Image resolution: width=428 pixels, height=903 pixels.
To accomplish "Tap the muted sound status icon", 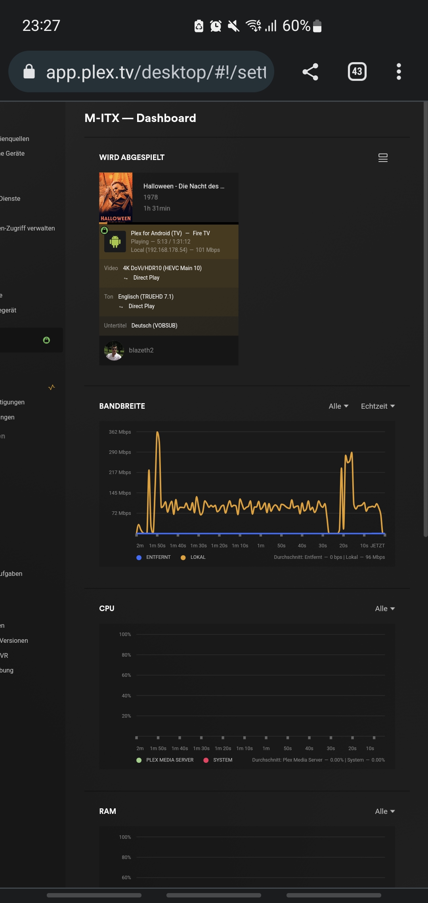I will 234,26.
